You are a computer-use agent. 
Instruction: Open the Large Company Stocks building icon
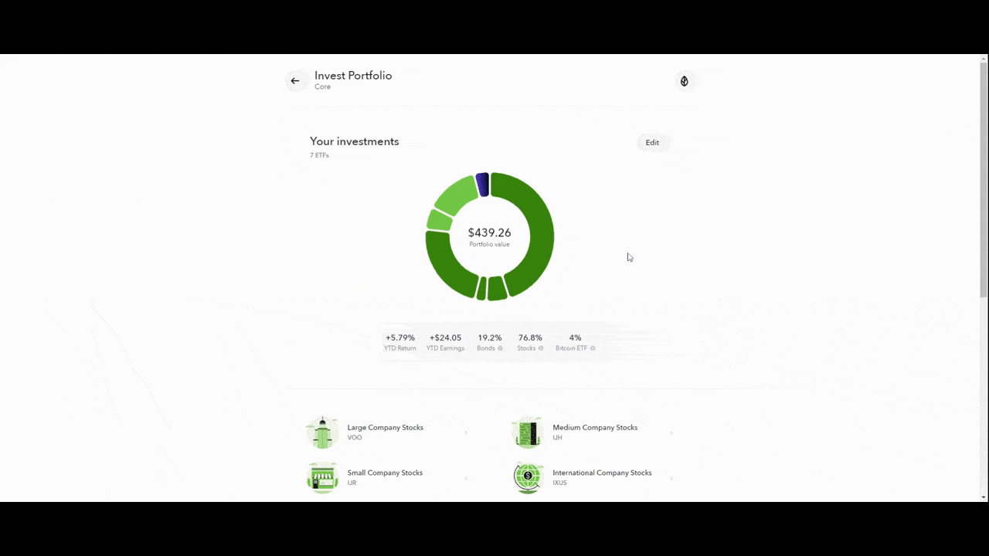click(x=322, y=432)
